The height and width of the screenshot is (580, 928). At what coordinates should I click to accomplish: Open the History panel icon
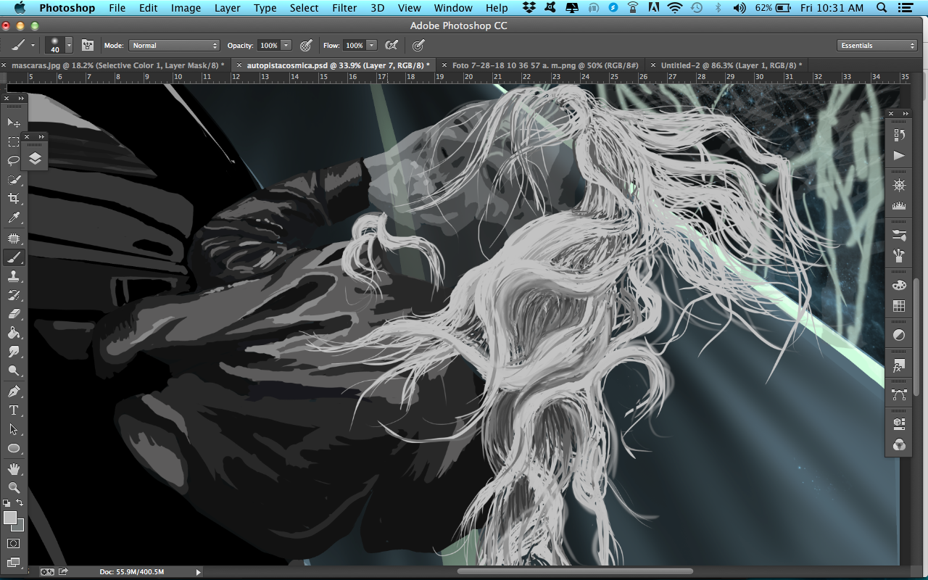pyautogui.click(x=899, y=135)
